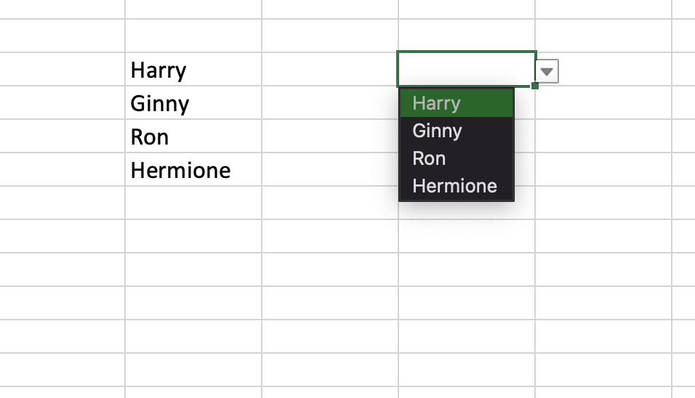This screenshot has height=398, width=695.
Task: Pick Ron from the dropdown list
Action: tap(457, 158)
